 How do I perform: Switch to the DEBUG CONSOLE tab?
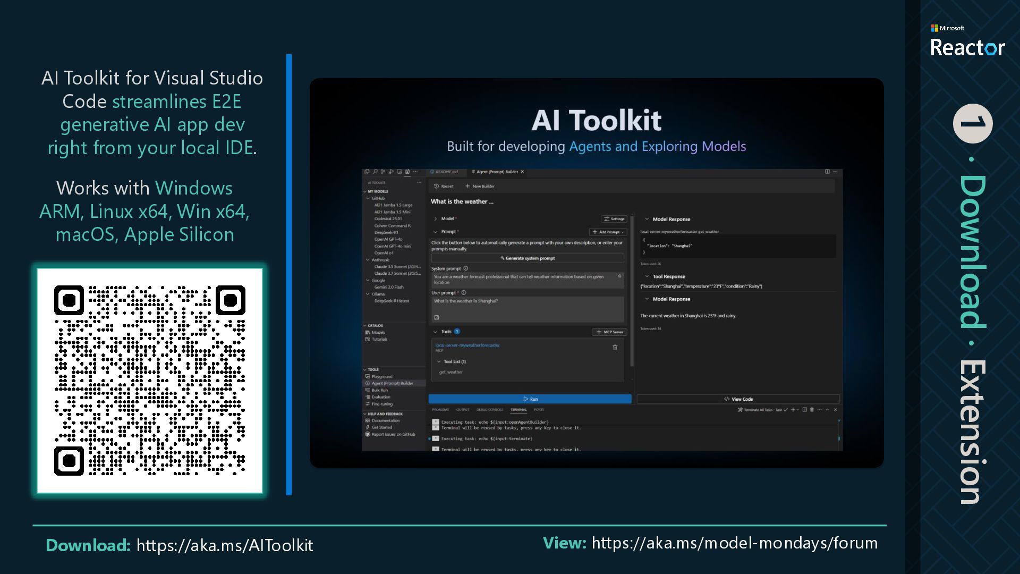(490, 410)
